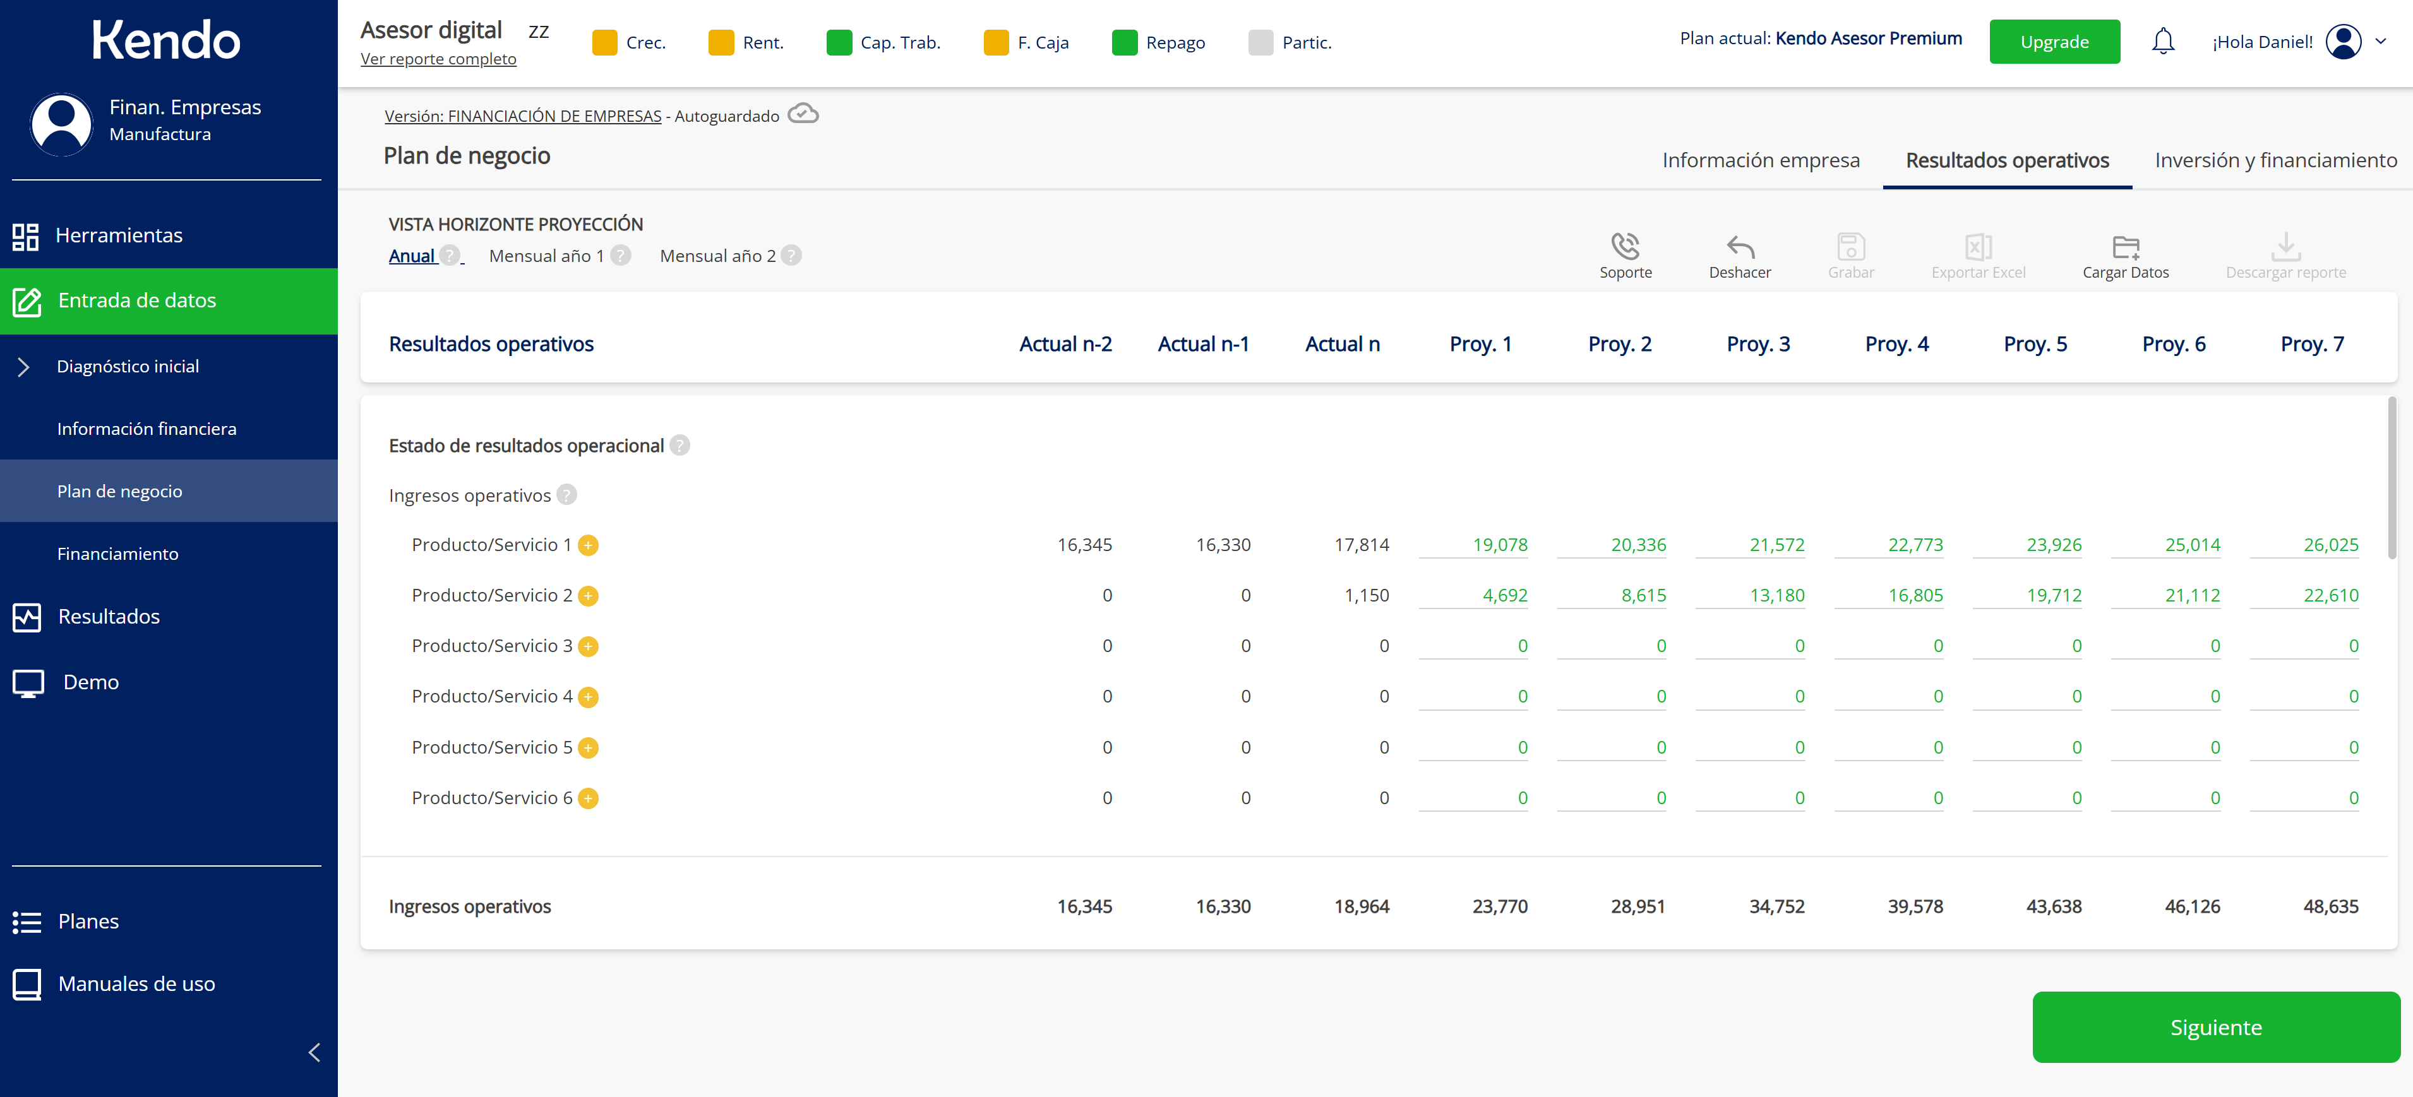This screenshot has height=1097, width=2413.
Task: Click the Exportar Excel icon
Action: (x=1977, y=247)
